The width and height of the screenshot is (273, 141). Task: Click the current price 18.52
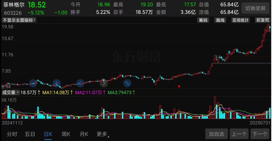point(37,5)
